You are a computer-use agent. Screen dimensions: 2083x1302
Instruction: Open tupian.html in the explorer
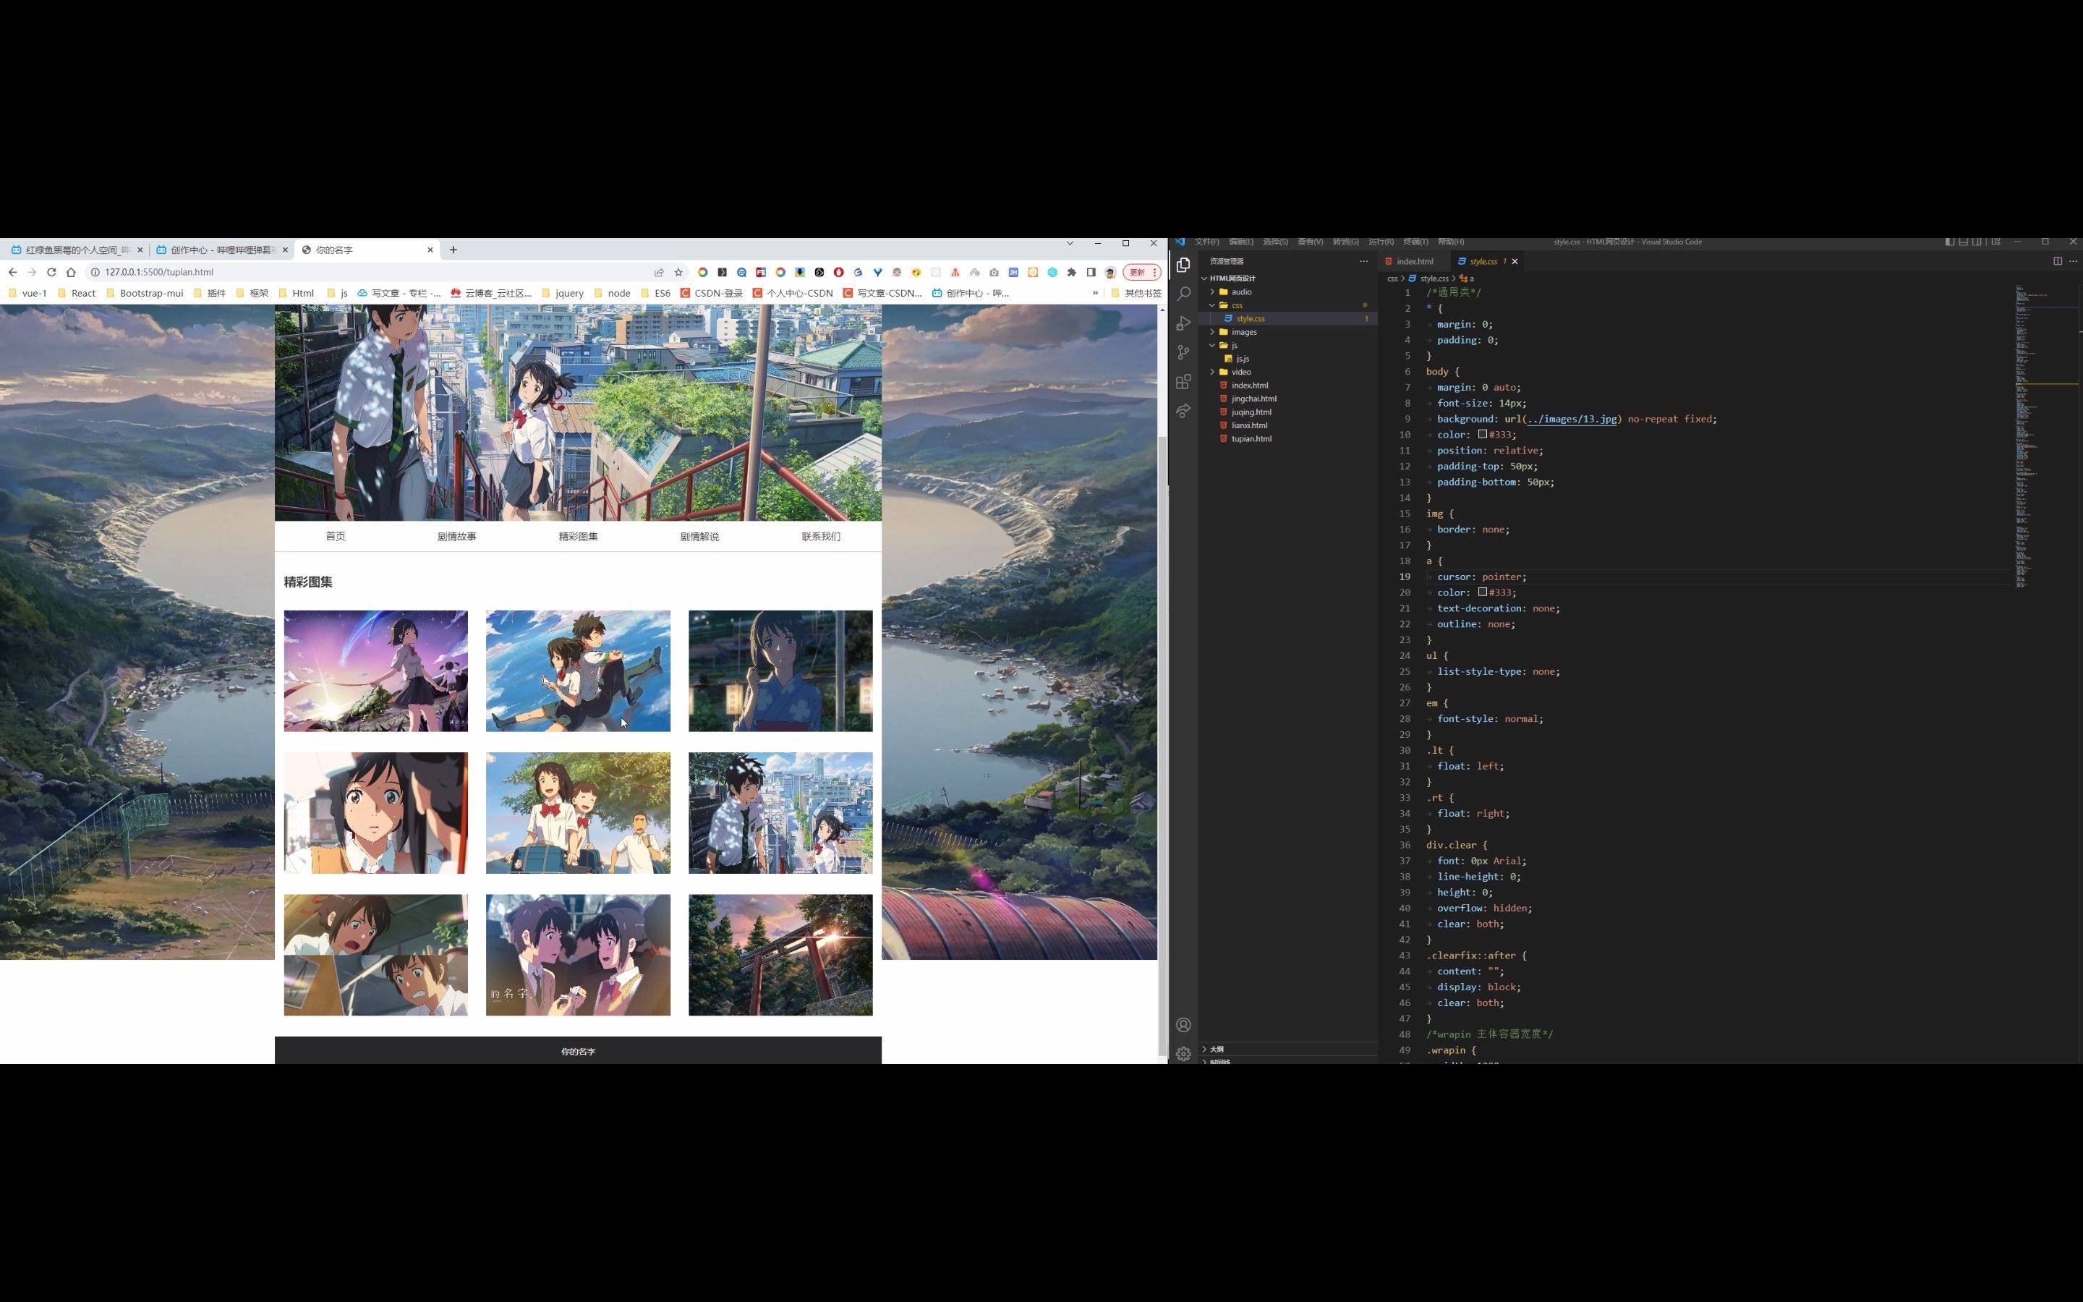coord(1287,438)
